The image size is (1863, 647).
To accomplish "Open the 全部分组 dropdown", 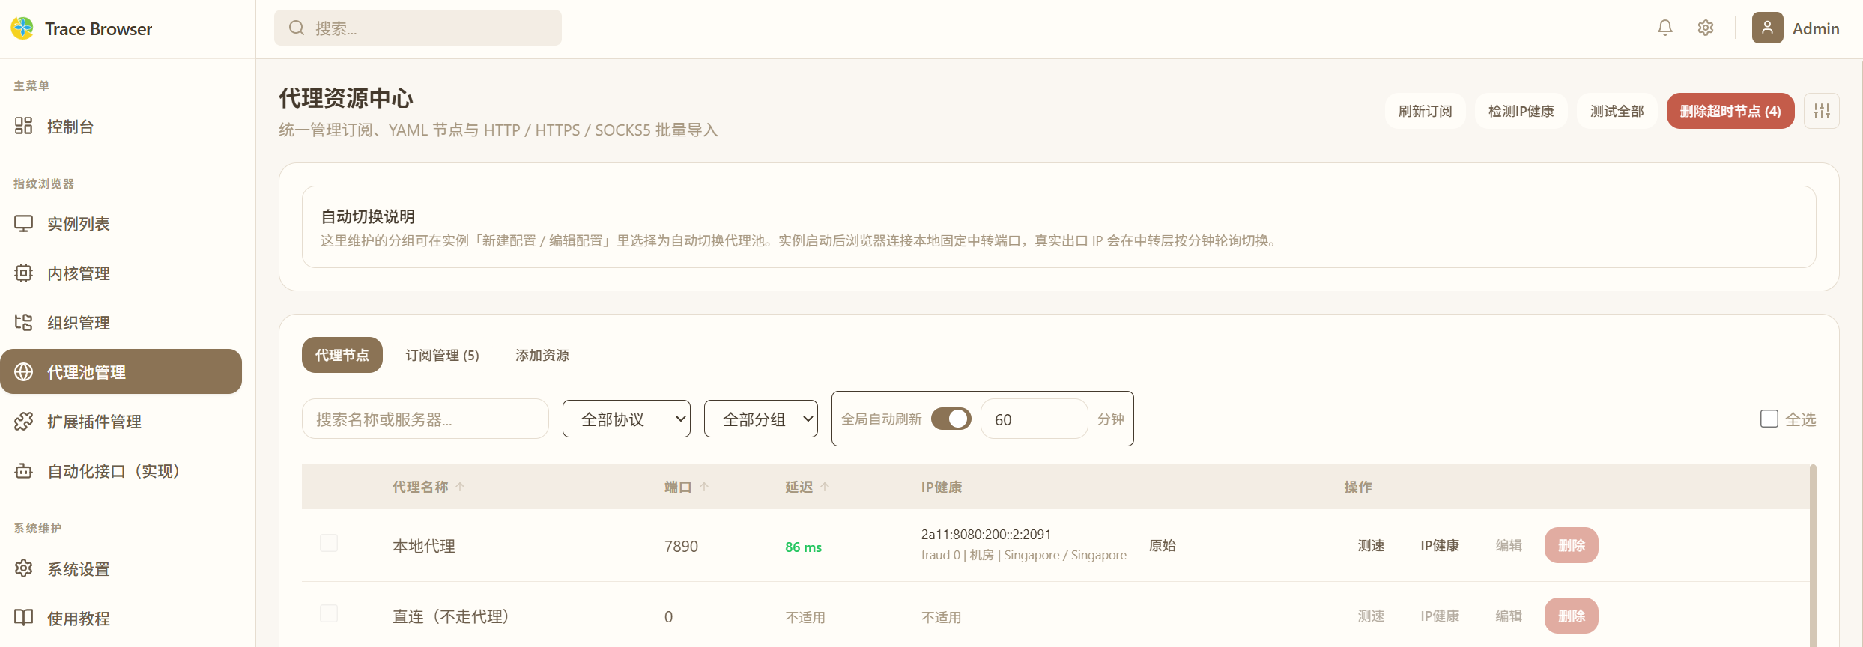I will point(760,419).
